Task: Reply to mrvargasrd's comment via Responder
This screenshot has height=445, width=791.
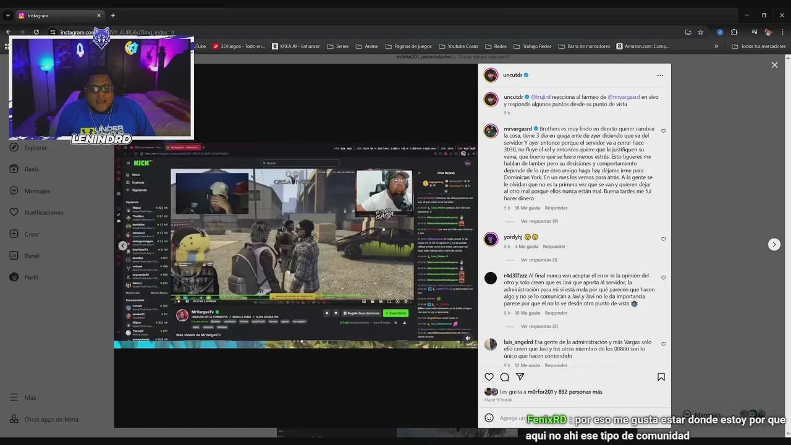Action: pos(556,208)
